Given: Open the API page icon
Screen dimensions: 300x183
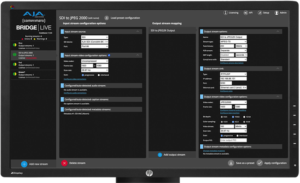Looking at the screenshot, I should tap(246, 12).
